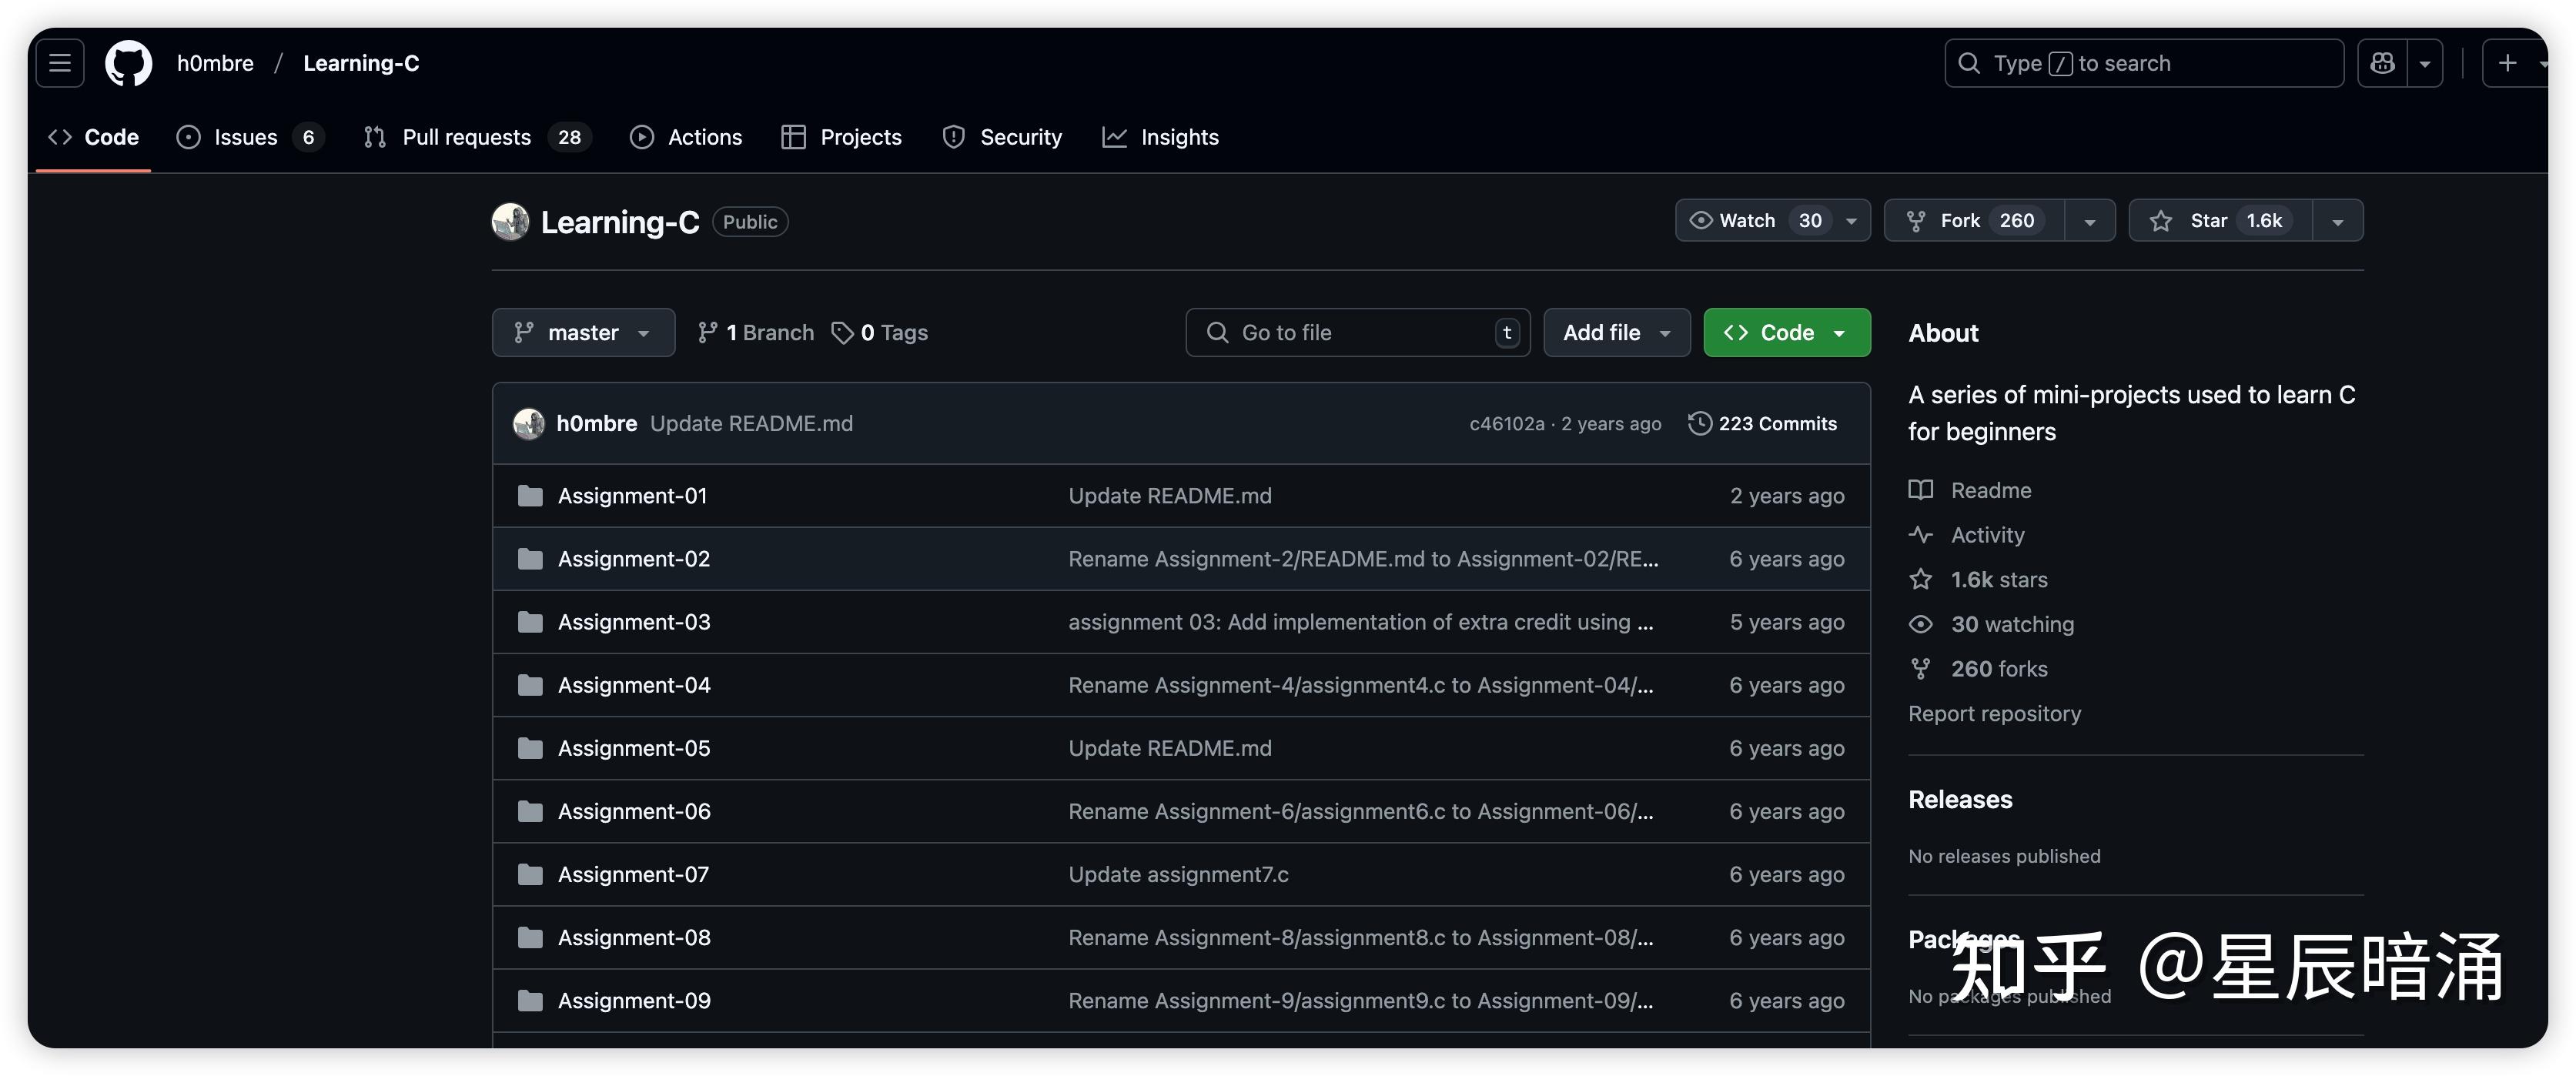
Task: Expand the Copilot dropdown arrow
Action: (x=2425, y=63)
